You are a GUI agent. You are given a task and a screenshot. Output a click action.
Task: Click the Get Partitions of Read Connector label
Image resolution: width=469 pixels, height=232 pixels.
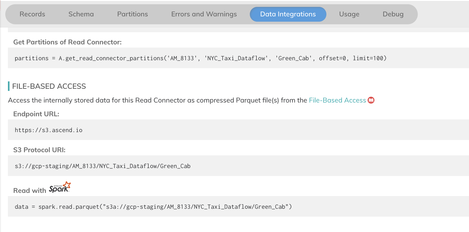67,42
